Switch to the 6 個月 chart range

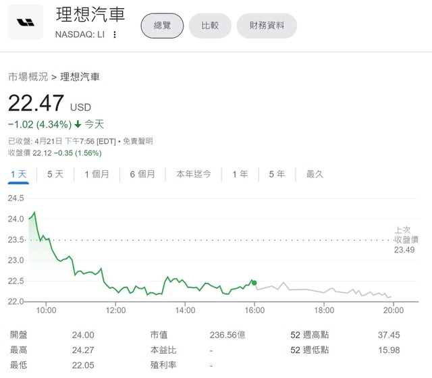coord(142,174)
